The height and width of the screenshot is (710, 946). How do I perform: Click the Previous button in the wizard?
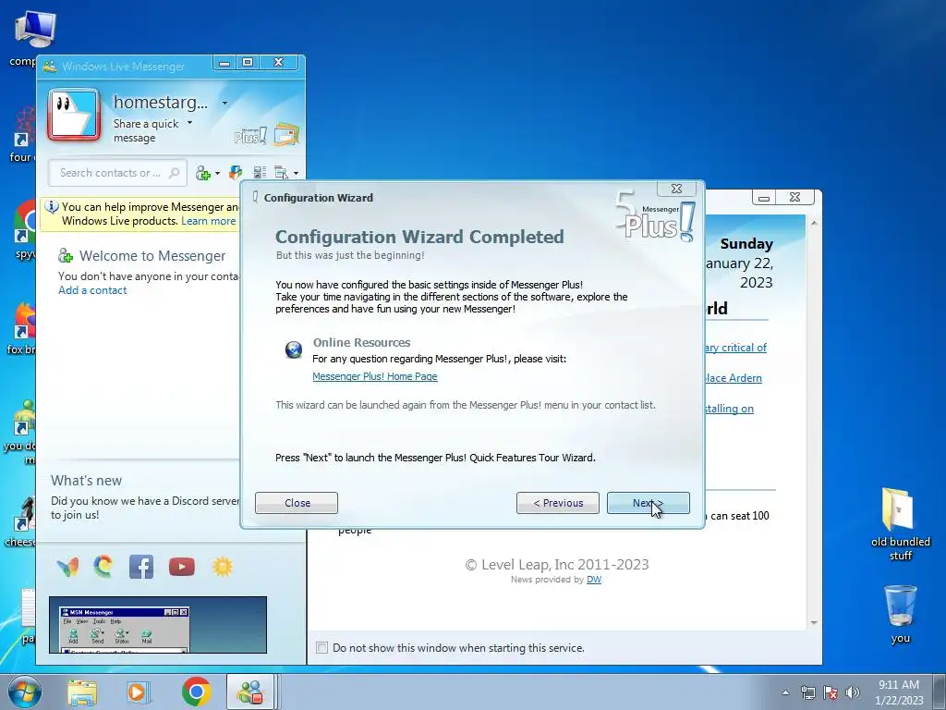[557, 503]
